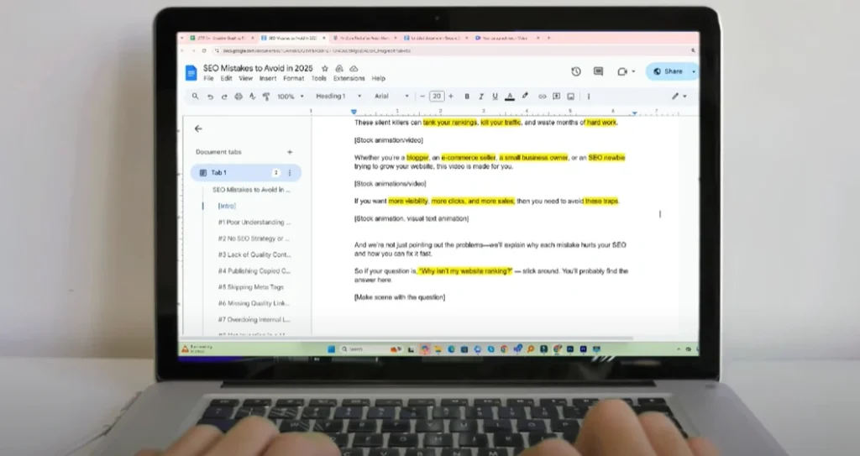Open version history clock icon
The height and width of the screenshot is (456, 860).
pos(576,71)
